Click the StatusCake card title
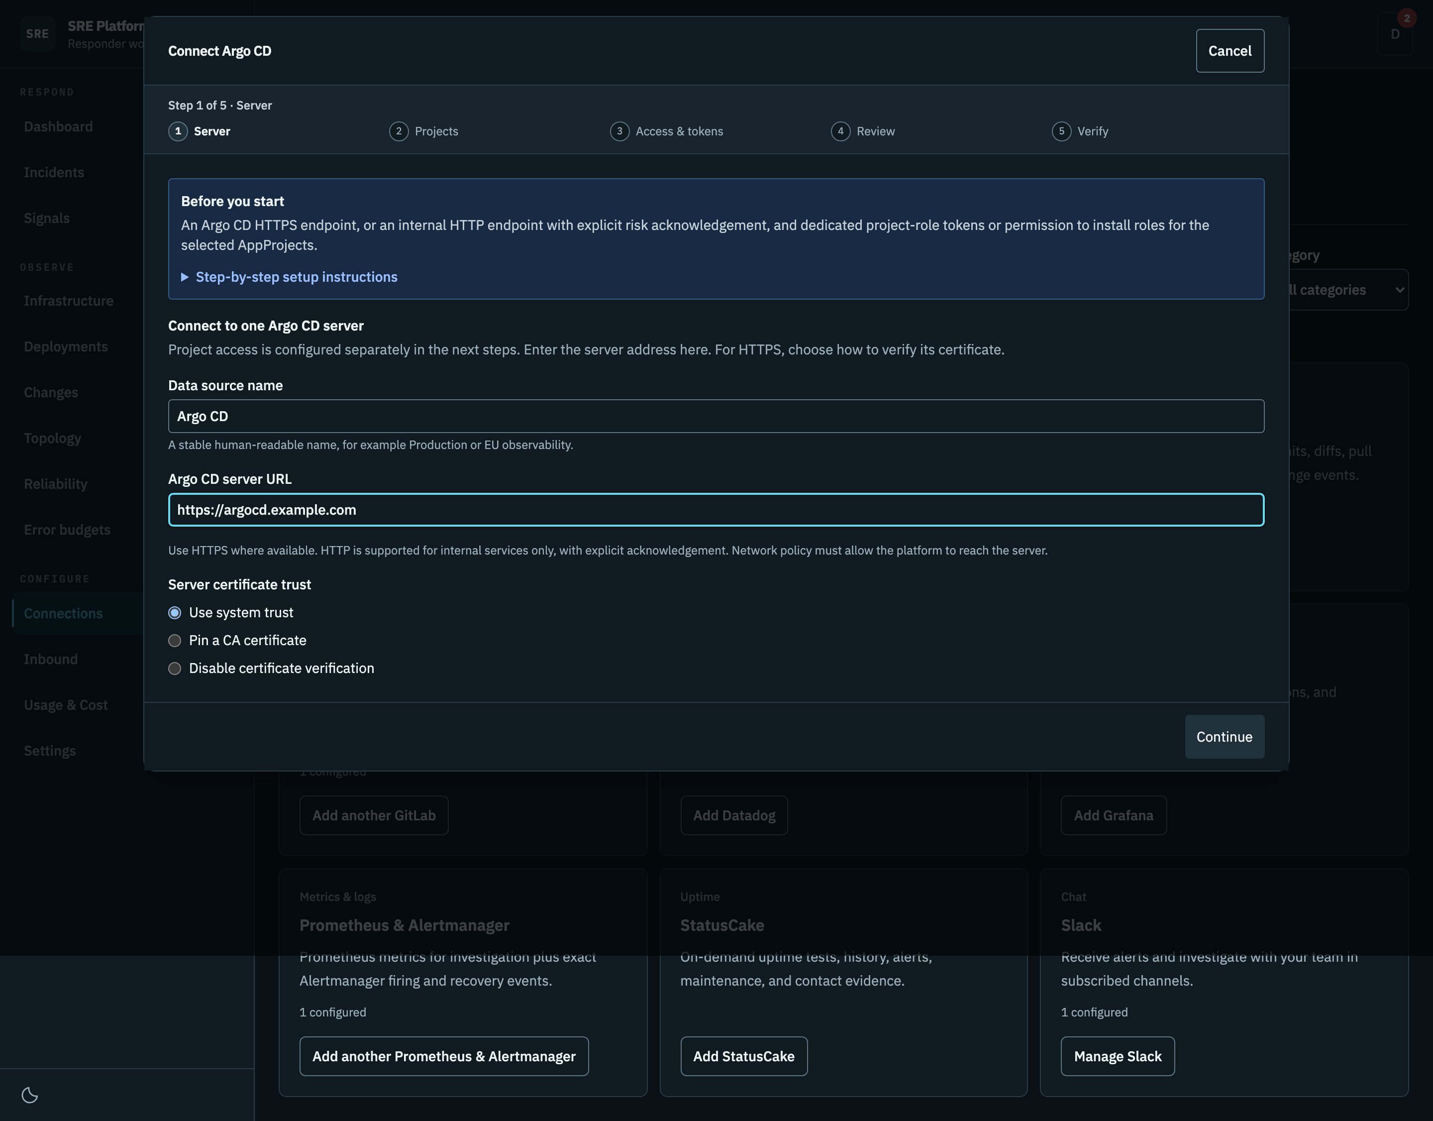The width and height of the screenshot is (1433, 1121). coord(722,925)
